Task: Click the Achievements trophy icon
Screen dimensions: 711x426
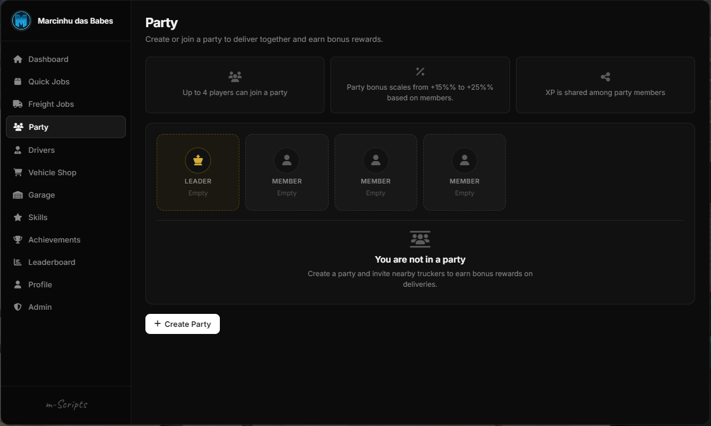Action: [x=18, y=240]
